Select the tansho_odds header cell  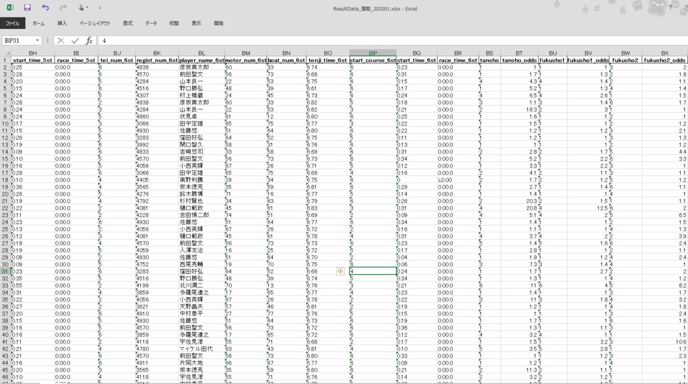click(519, 60)
